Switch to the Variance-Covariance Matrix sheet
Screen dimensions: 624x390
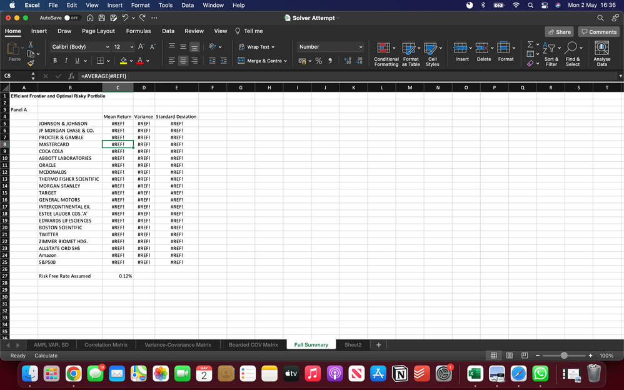click(x=178, y=344)
